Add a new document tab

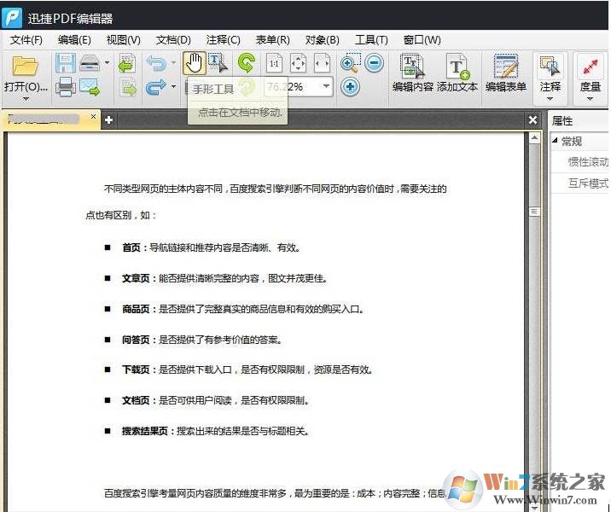[x=108, y=120]
